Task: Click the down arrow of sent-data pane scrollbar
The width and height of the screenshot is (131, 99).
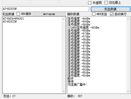Action: [x=63, y=91]
